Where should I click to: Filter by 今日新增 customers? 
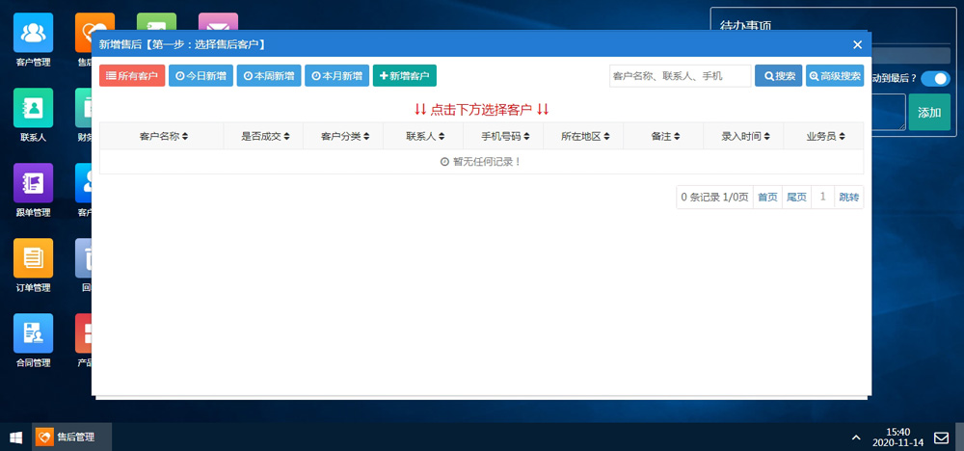pos(201,76)
